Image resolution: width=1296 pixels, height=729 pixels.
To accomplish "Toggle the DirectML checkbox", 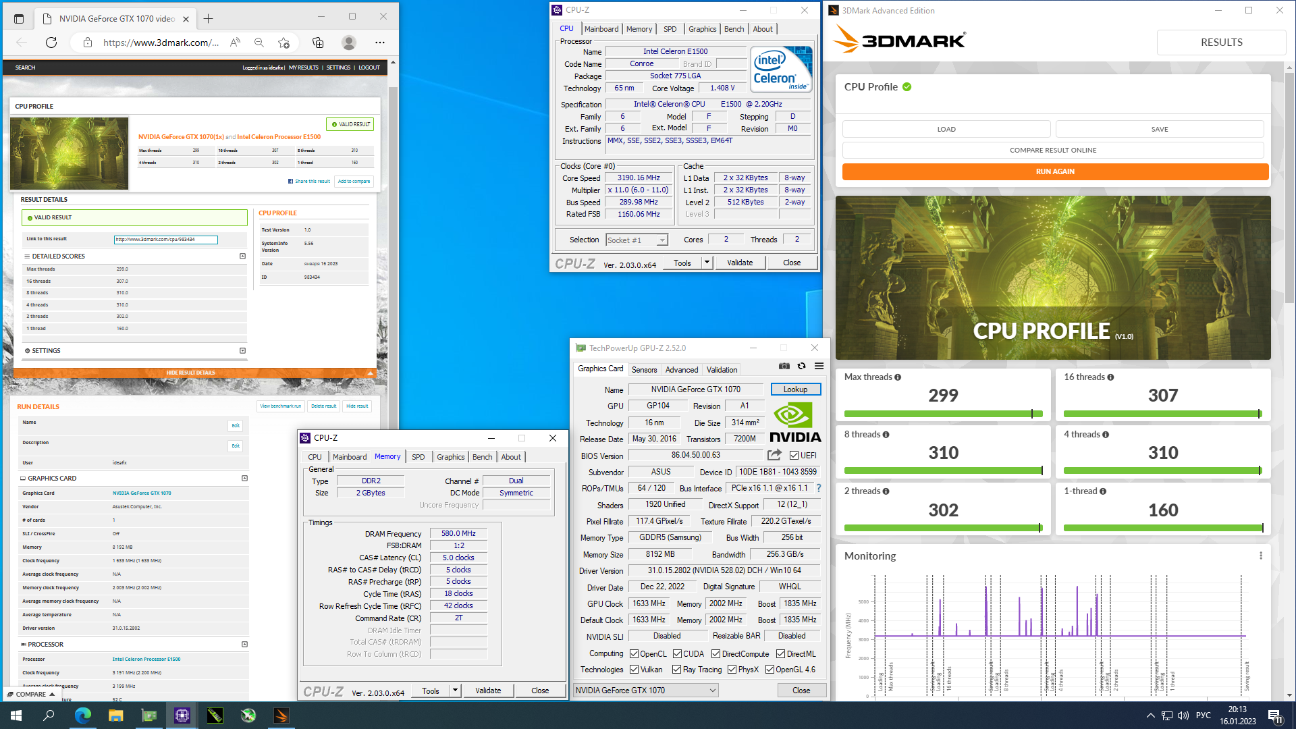I will click(x=780, y=654).
